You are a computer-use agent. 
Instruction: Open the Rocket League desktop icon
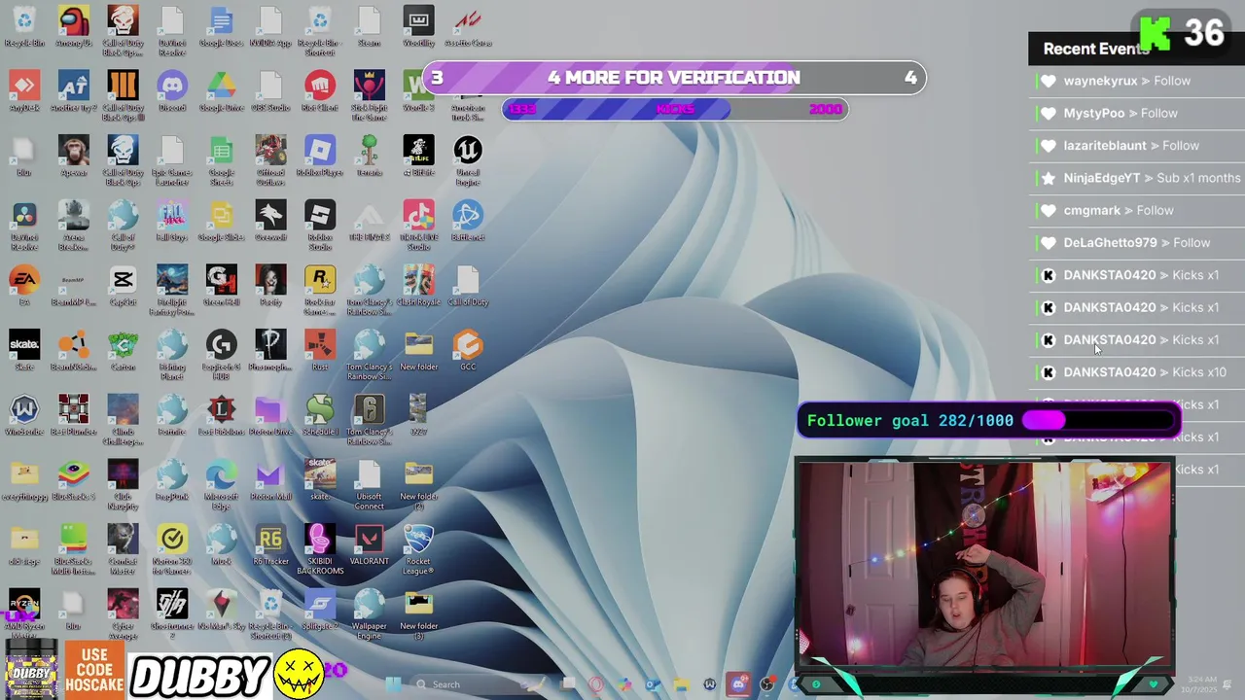coord(418,549)
